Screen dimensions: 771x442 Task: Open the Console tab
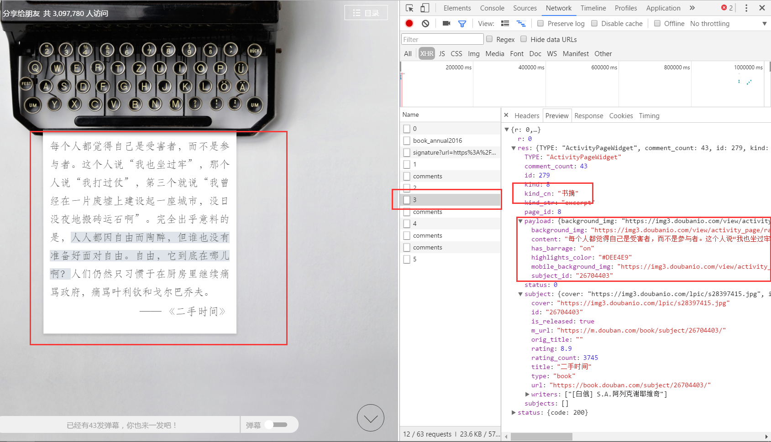[x=492, y=8]
